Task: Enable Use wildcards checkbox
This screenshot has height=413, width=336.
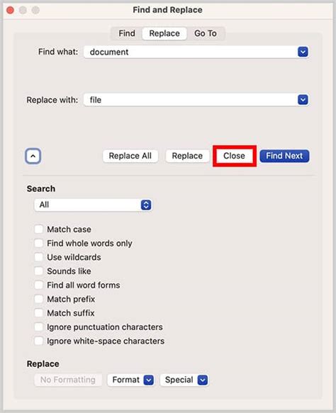Action: [39, 257]
